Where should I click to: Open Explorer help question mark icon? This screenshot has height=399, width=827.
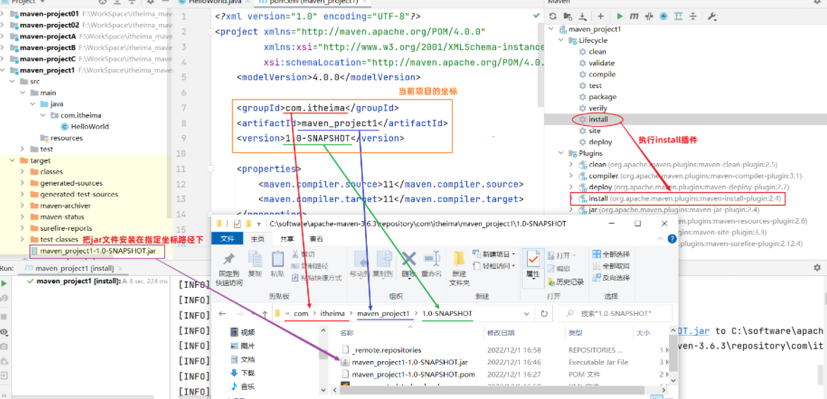[671, 239]
